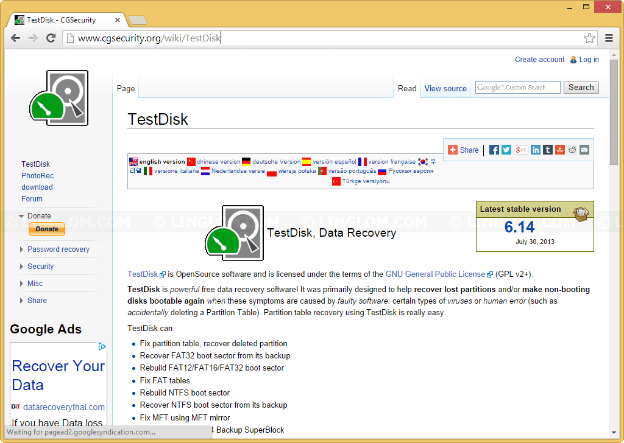Share the page on Twitter
Image resolution: width=624 pixels, height=443 pixels.
[506, 150]
